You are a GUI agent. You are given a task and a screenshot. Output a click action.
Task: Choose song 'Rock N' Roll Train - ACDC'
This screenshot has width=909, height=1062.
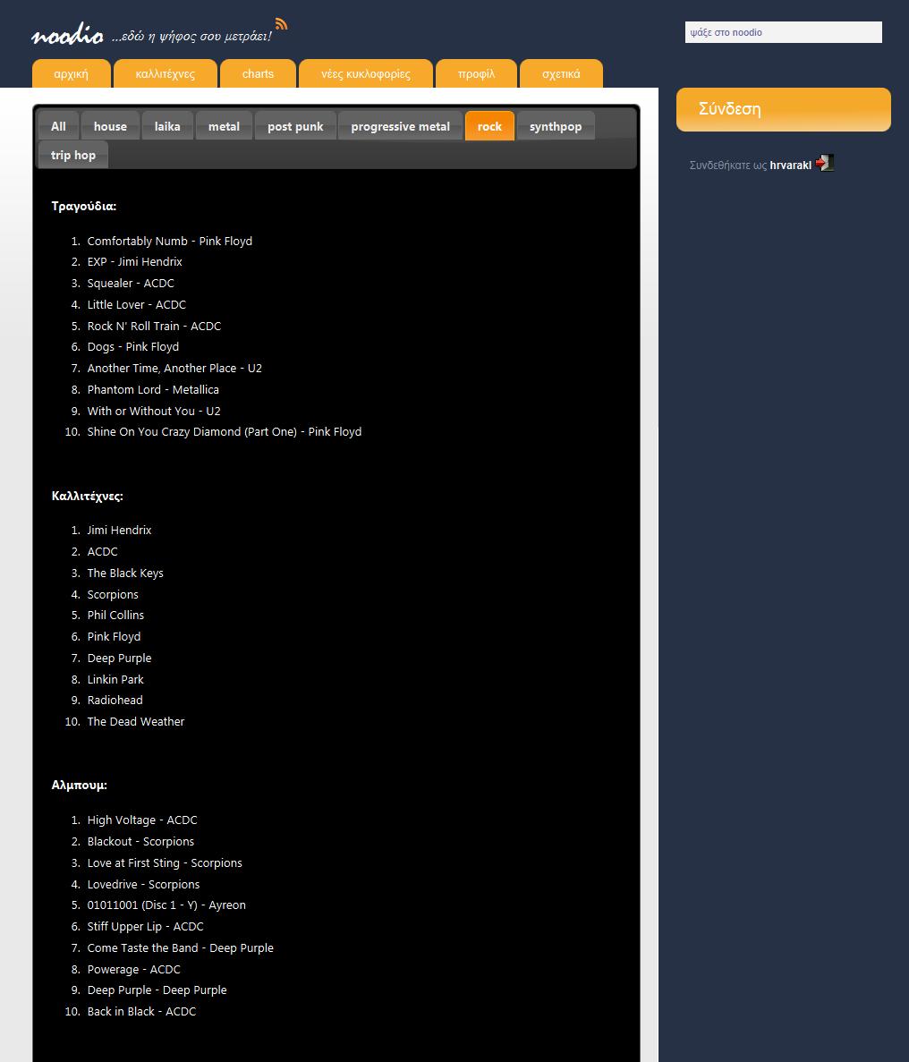click(x=154, y=326)
